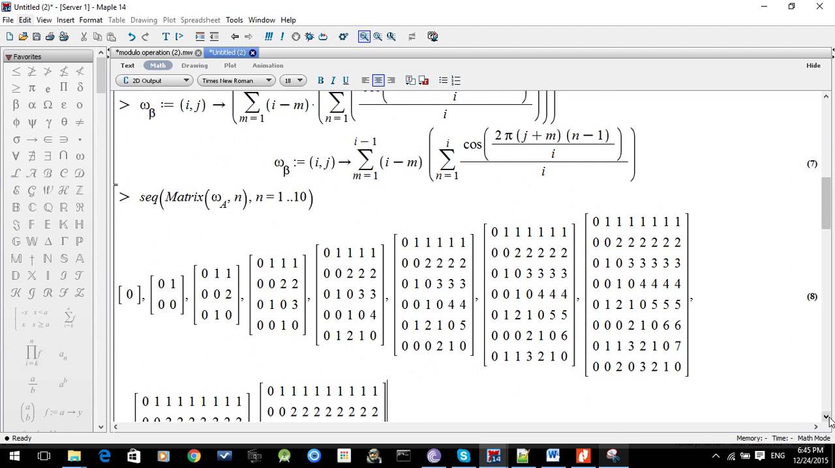Create a new document with the toolbar icon
This screenshot has height=468, width=835.
pyautogui.click(x=10, y=37)
